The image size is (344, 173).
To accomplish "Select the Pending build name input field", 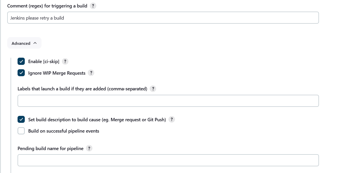I will click(168, 160).
